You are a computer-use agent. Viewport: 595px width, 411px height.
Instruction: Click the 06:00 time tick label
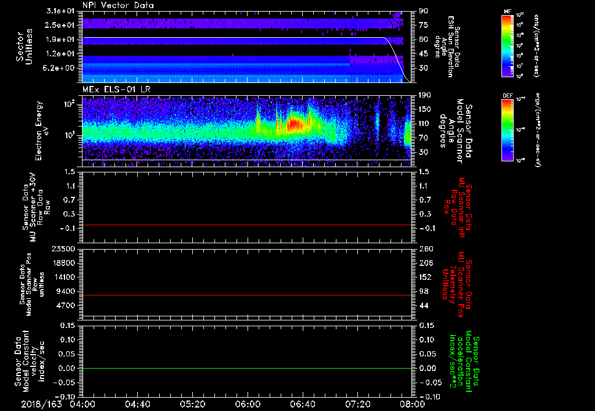[248, 404]
